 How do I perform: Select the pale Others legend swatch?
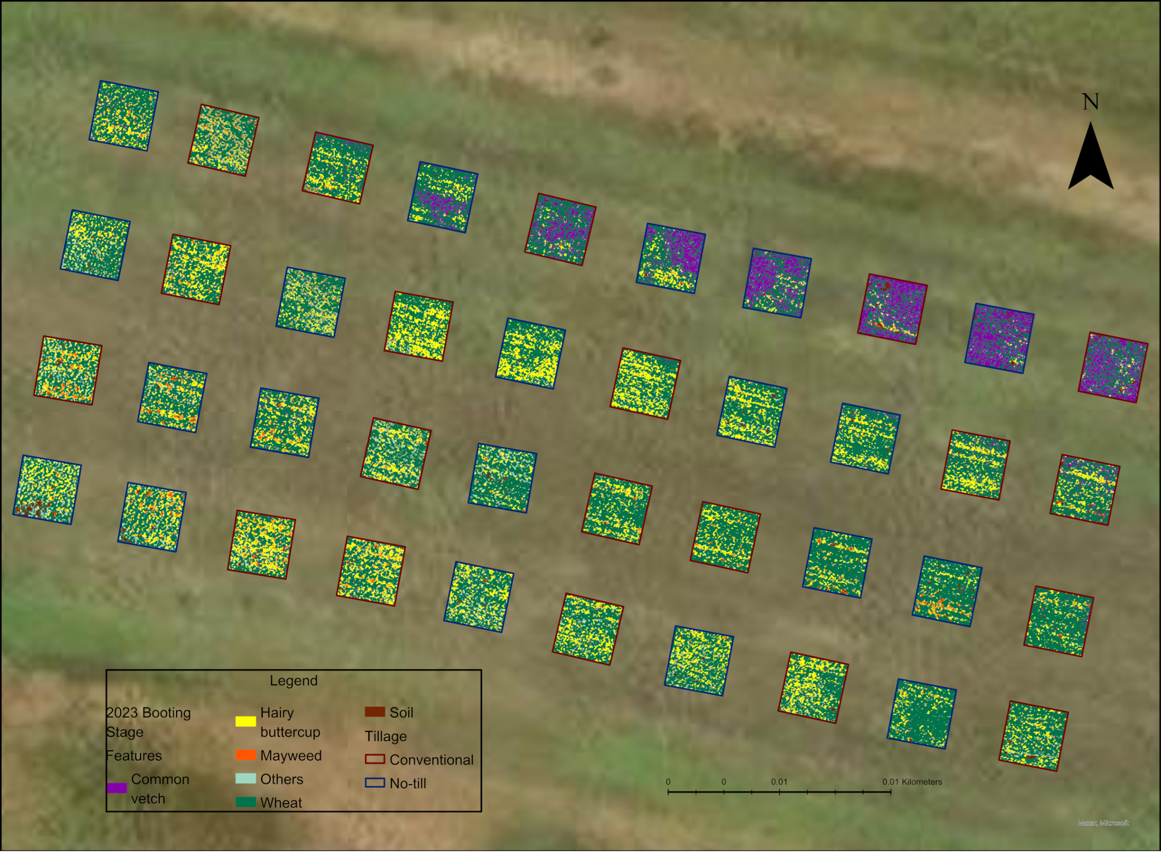(245, 779)
